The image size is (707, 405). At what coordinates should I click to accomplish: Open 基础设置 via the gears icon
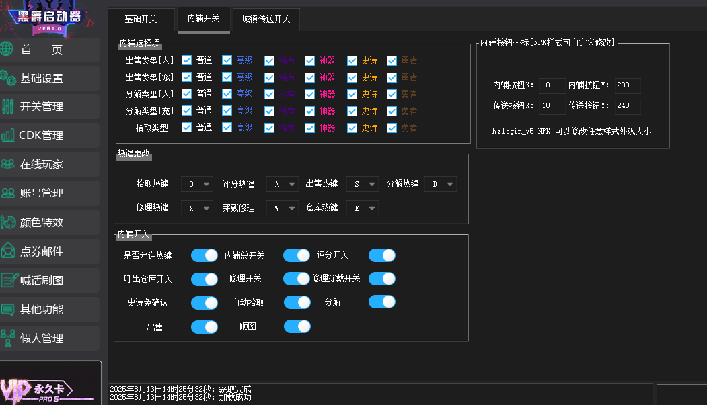(8, 78)
